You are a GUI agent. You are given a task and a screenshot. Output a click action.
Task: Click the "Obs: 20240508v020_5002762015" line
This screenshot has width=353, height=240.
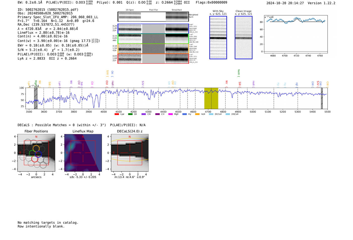[x=45, y=13]
